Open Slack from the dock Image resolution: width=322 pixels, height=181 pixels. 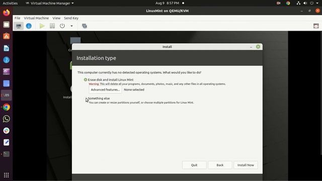7,131
